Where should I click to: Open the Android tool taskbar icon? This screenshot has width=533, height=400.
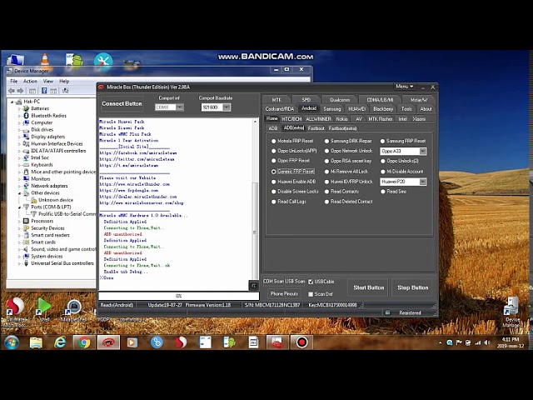[230, 342]
